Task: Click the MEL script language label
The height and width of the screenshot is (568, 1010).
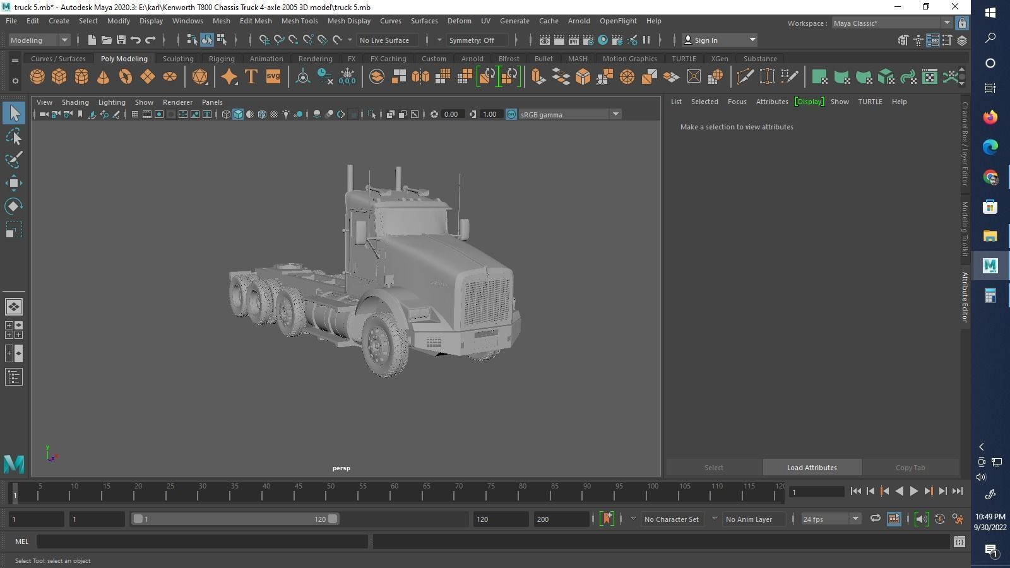Action: (21, 541)
